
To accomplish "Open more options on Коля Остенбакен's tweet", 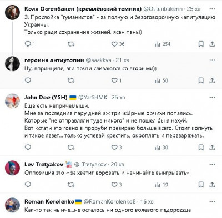I will (x=212, y=9).
